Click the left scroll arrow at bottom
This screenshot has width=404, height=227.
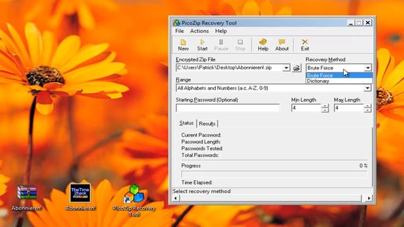coord(176,198)
